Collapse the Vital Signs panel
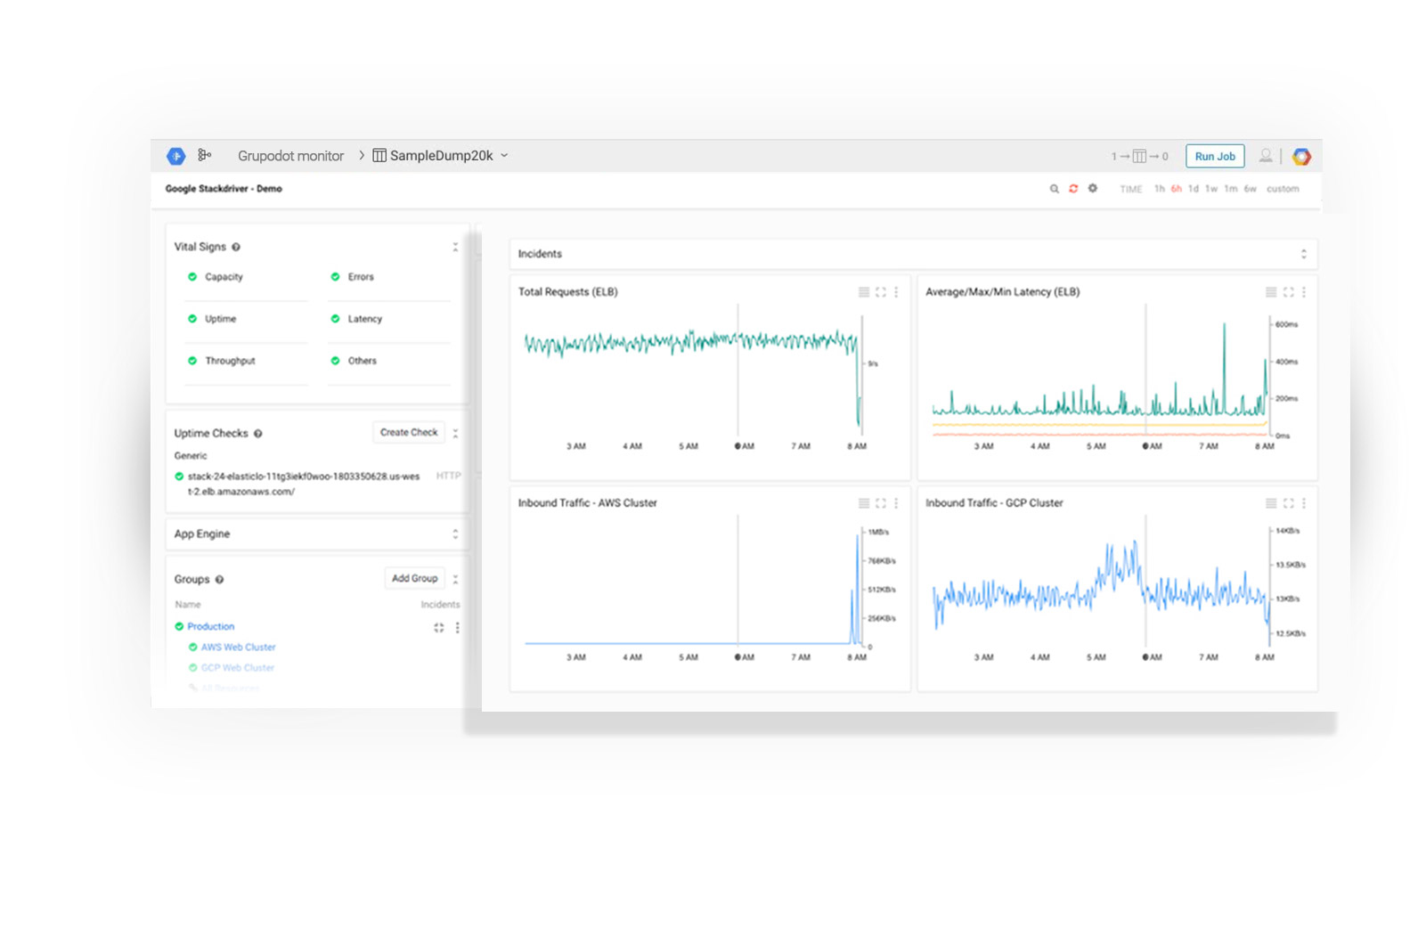This screenshot has height=929, width=1426. (455, 247)
